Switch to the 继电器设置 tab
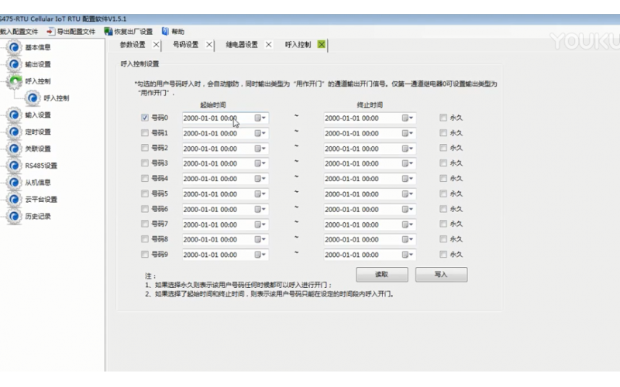This screenshot has width=620, height=387. point(242,45)
